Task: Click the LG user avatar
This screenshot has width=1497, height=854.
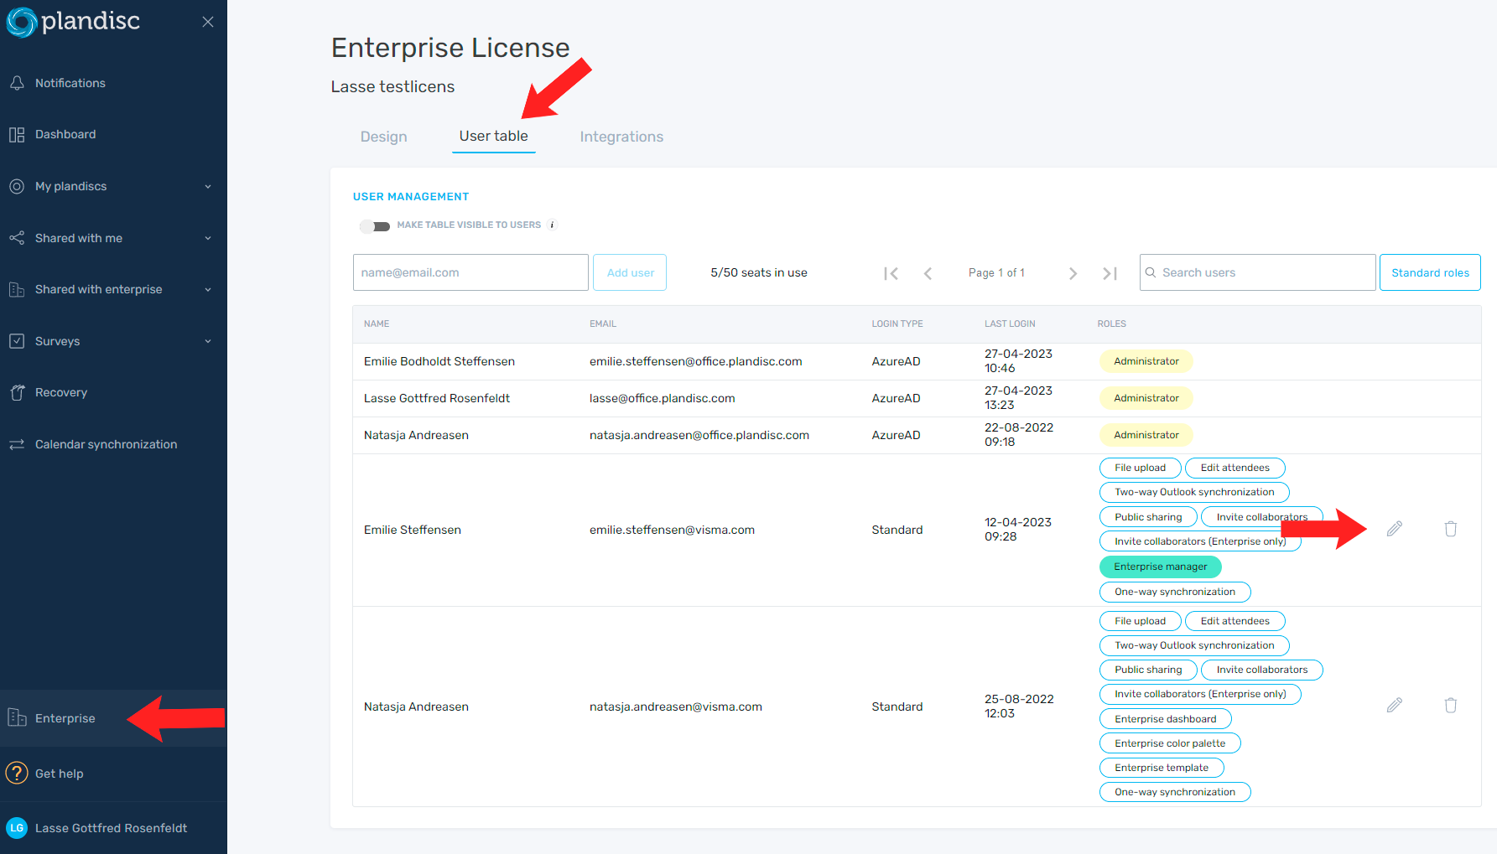Action: [x=17, y=828]
